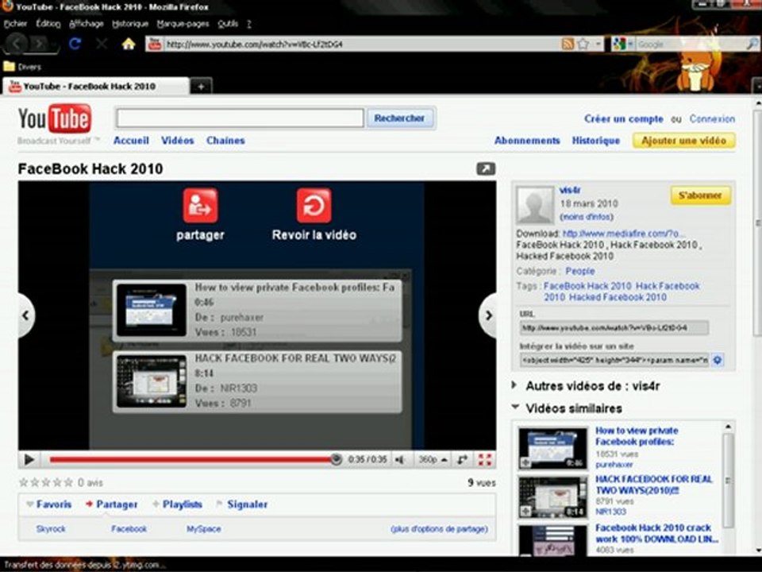762x572 pixels.
Task: Open HACK FACEBOOK FOR REAL sidebar thumbnail
Action: tap(552, 497)
